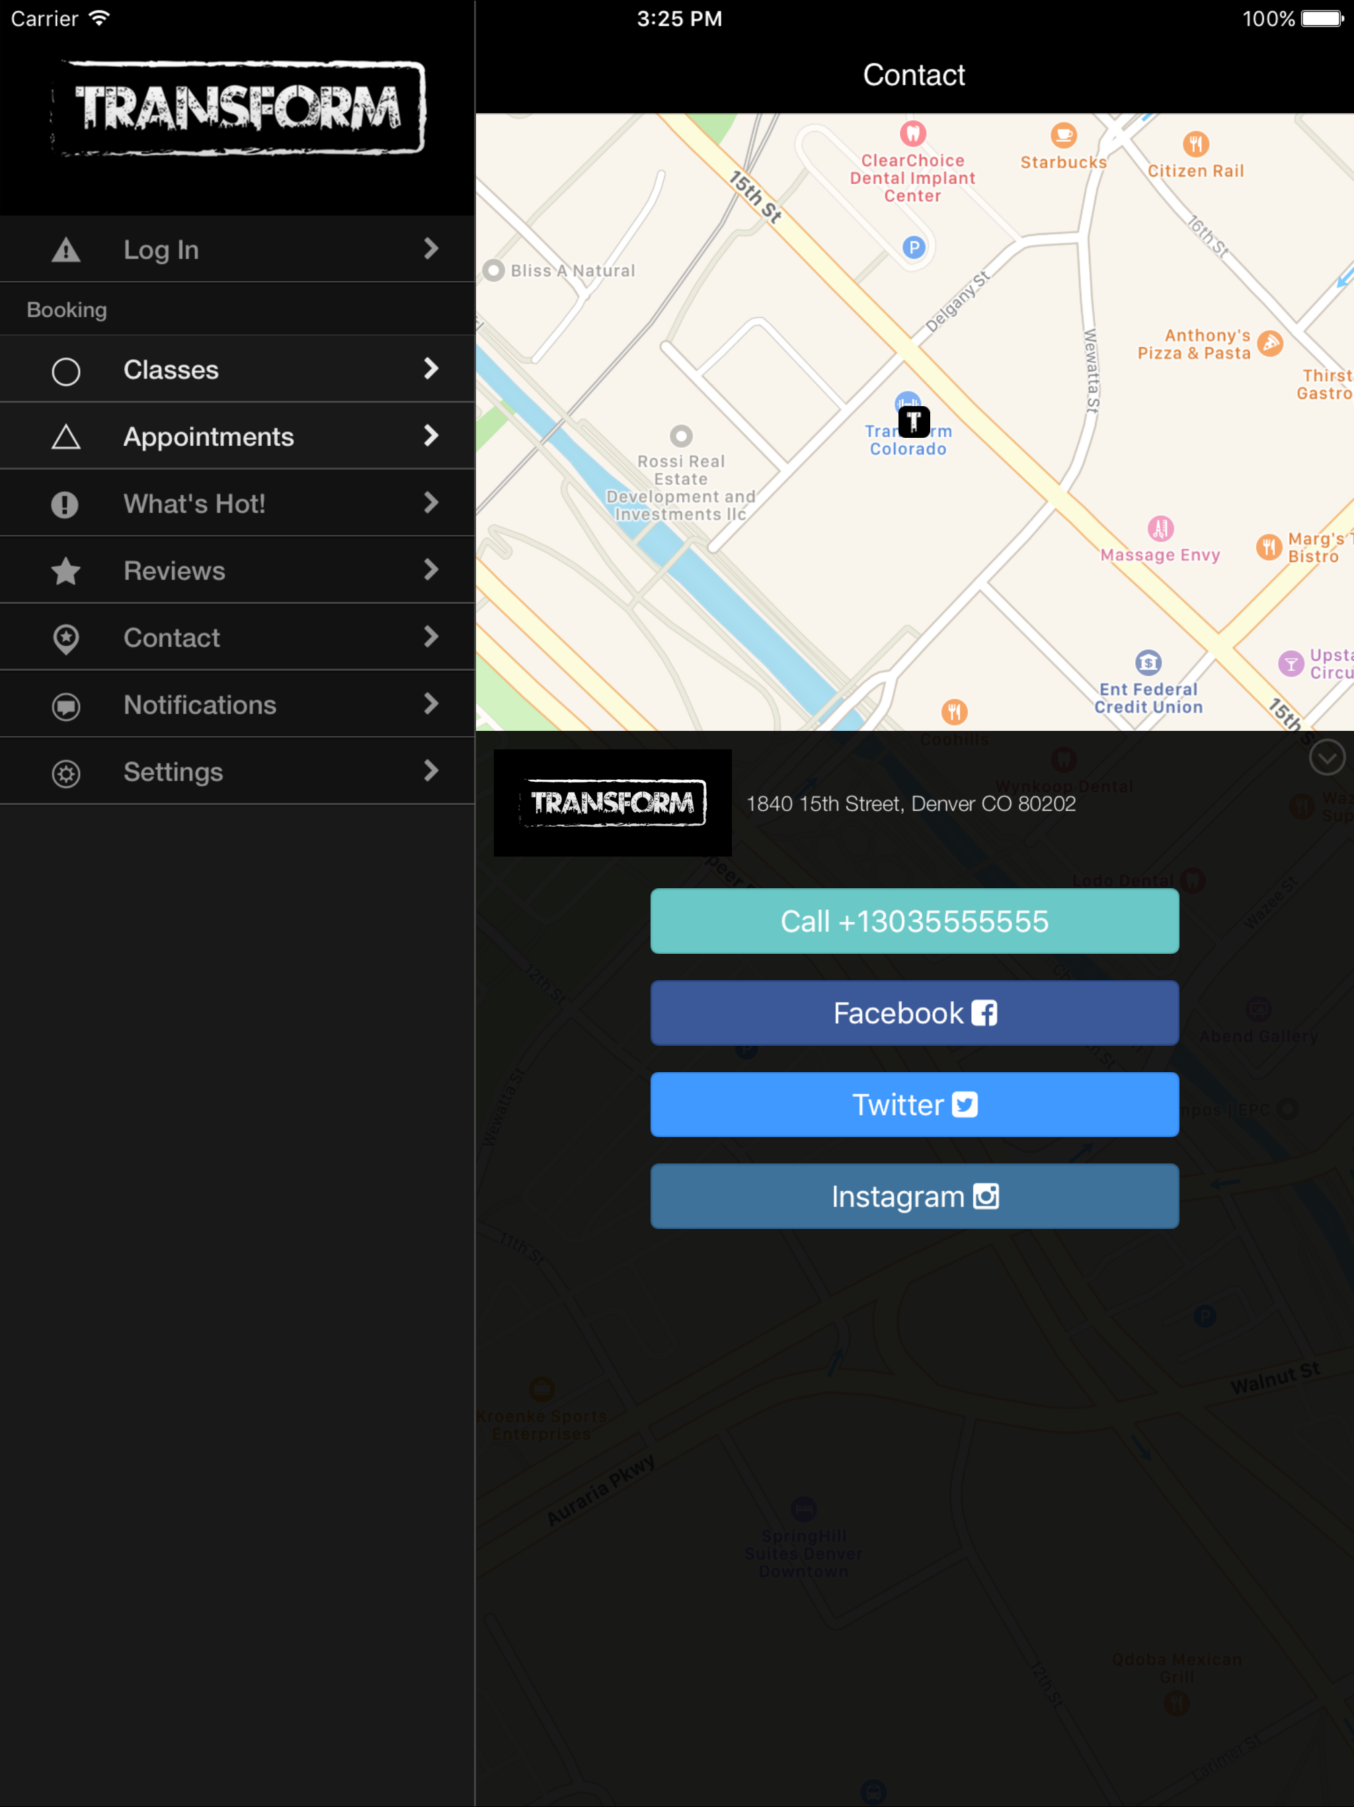
Task: Open Contact via its chevron arrow
Action: click(431, 637)
